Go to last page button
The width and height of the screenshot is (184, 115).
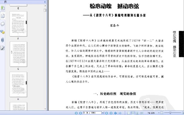(x=111, y=113)
